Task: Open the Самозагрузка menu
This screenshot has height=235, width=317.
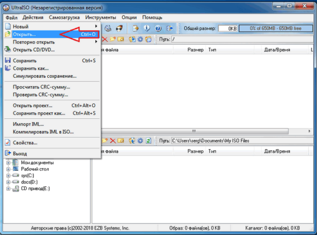Action: [x=64, y=18]
